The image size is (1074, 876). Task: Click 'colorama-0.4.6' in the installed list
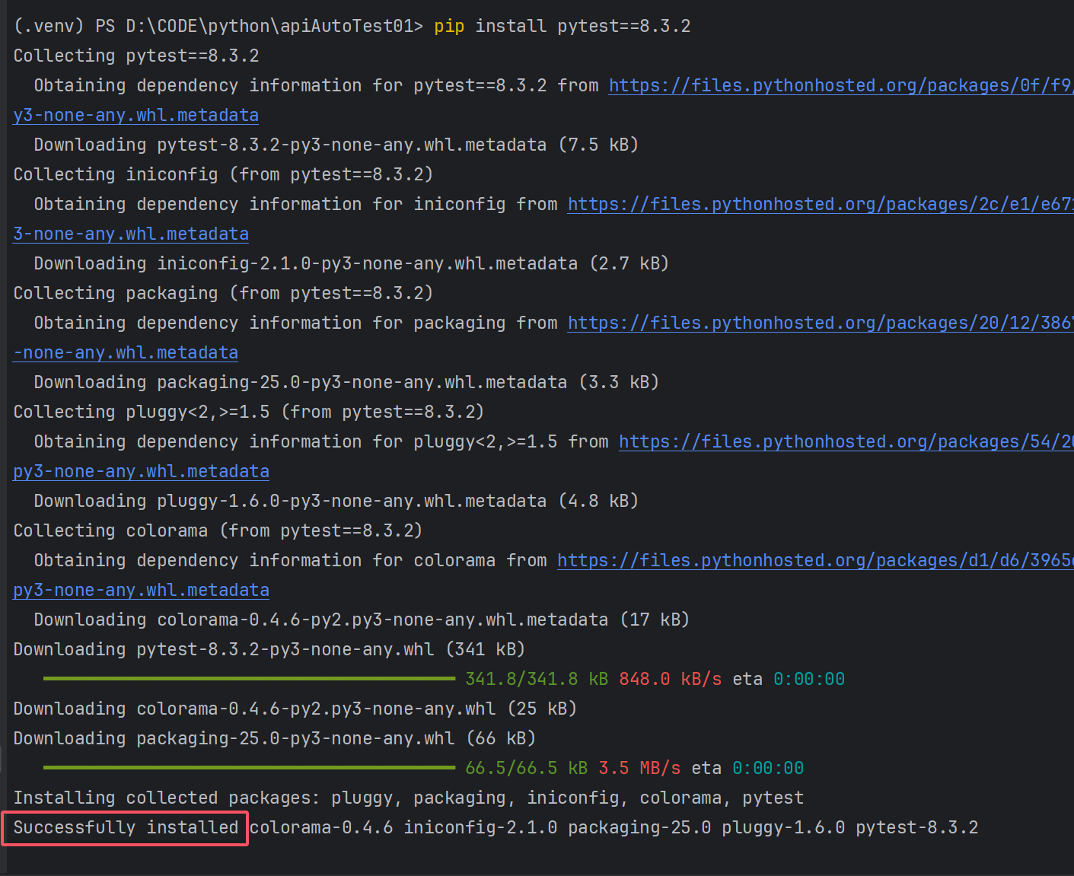point(321,827)
